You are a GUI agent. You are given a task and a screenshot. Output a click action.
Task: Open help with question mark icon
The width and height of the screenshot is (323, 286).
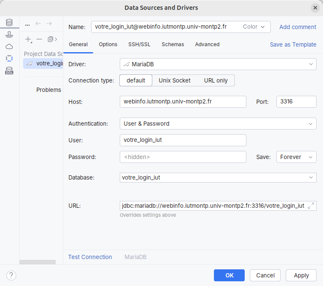[11, 275]
